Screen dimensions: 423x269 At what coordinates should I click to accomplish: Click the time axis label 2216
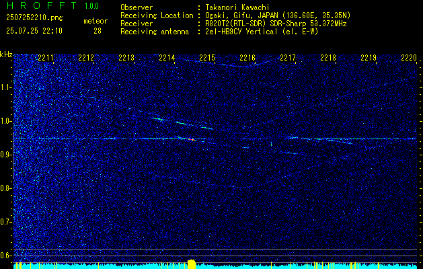point(247,58)
